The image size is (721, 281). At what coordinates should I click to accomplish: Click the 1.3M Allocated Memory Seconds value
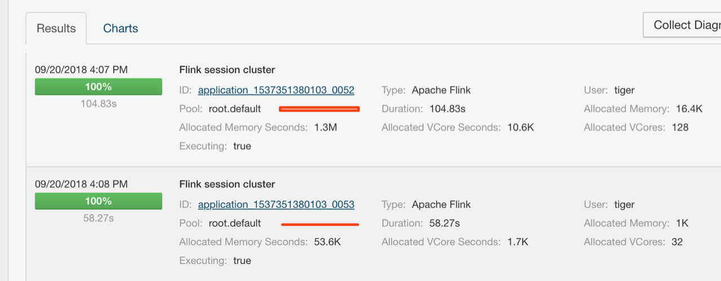pos(326,127)
